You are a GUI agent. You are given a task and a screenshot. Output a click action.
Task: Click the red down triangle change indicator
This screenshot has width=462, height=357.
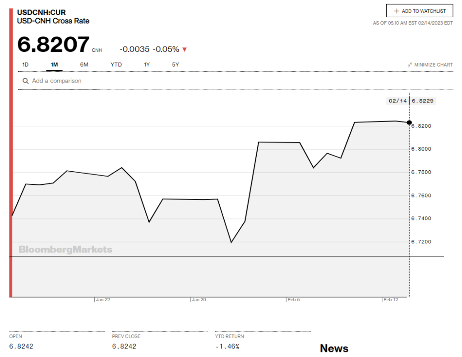click(185, 50)
